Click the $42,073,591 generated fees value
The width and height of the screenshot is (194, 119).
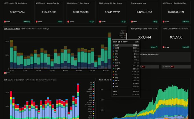pos(144,12)
